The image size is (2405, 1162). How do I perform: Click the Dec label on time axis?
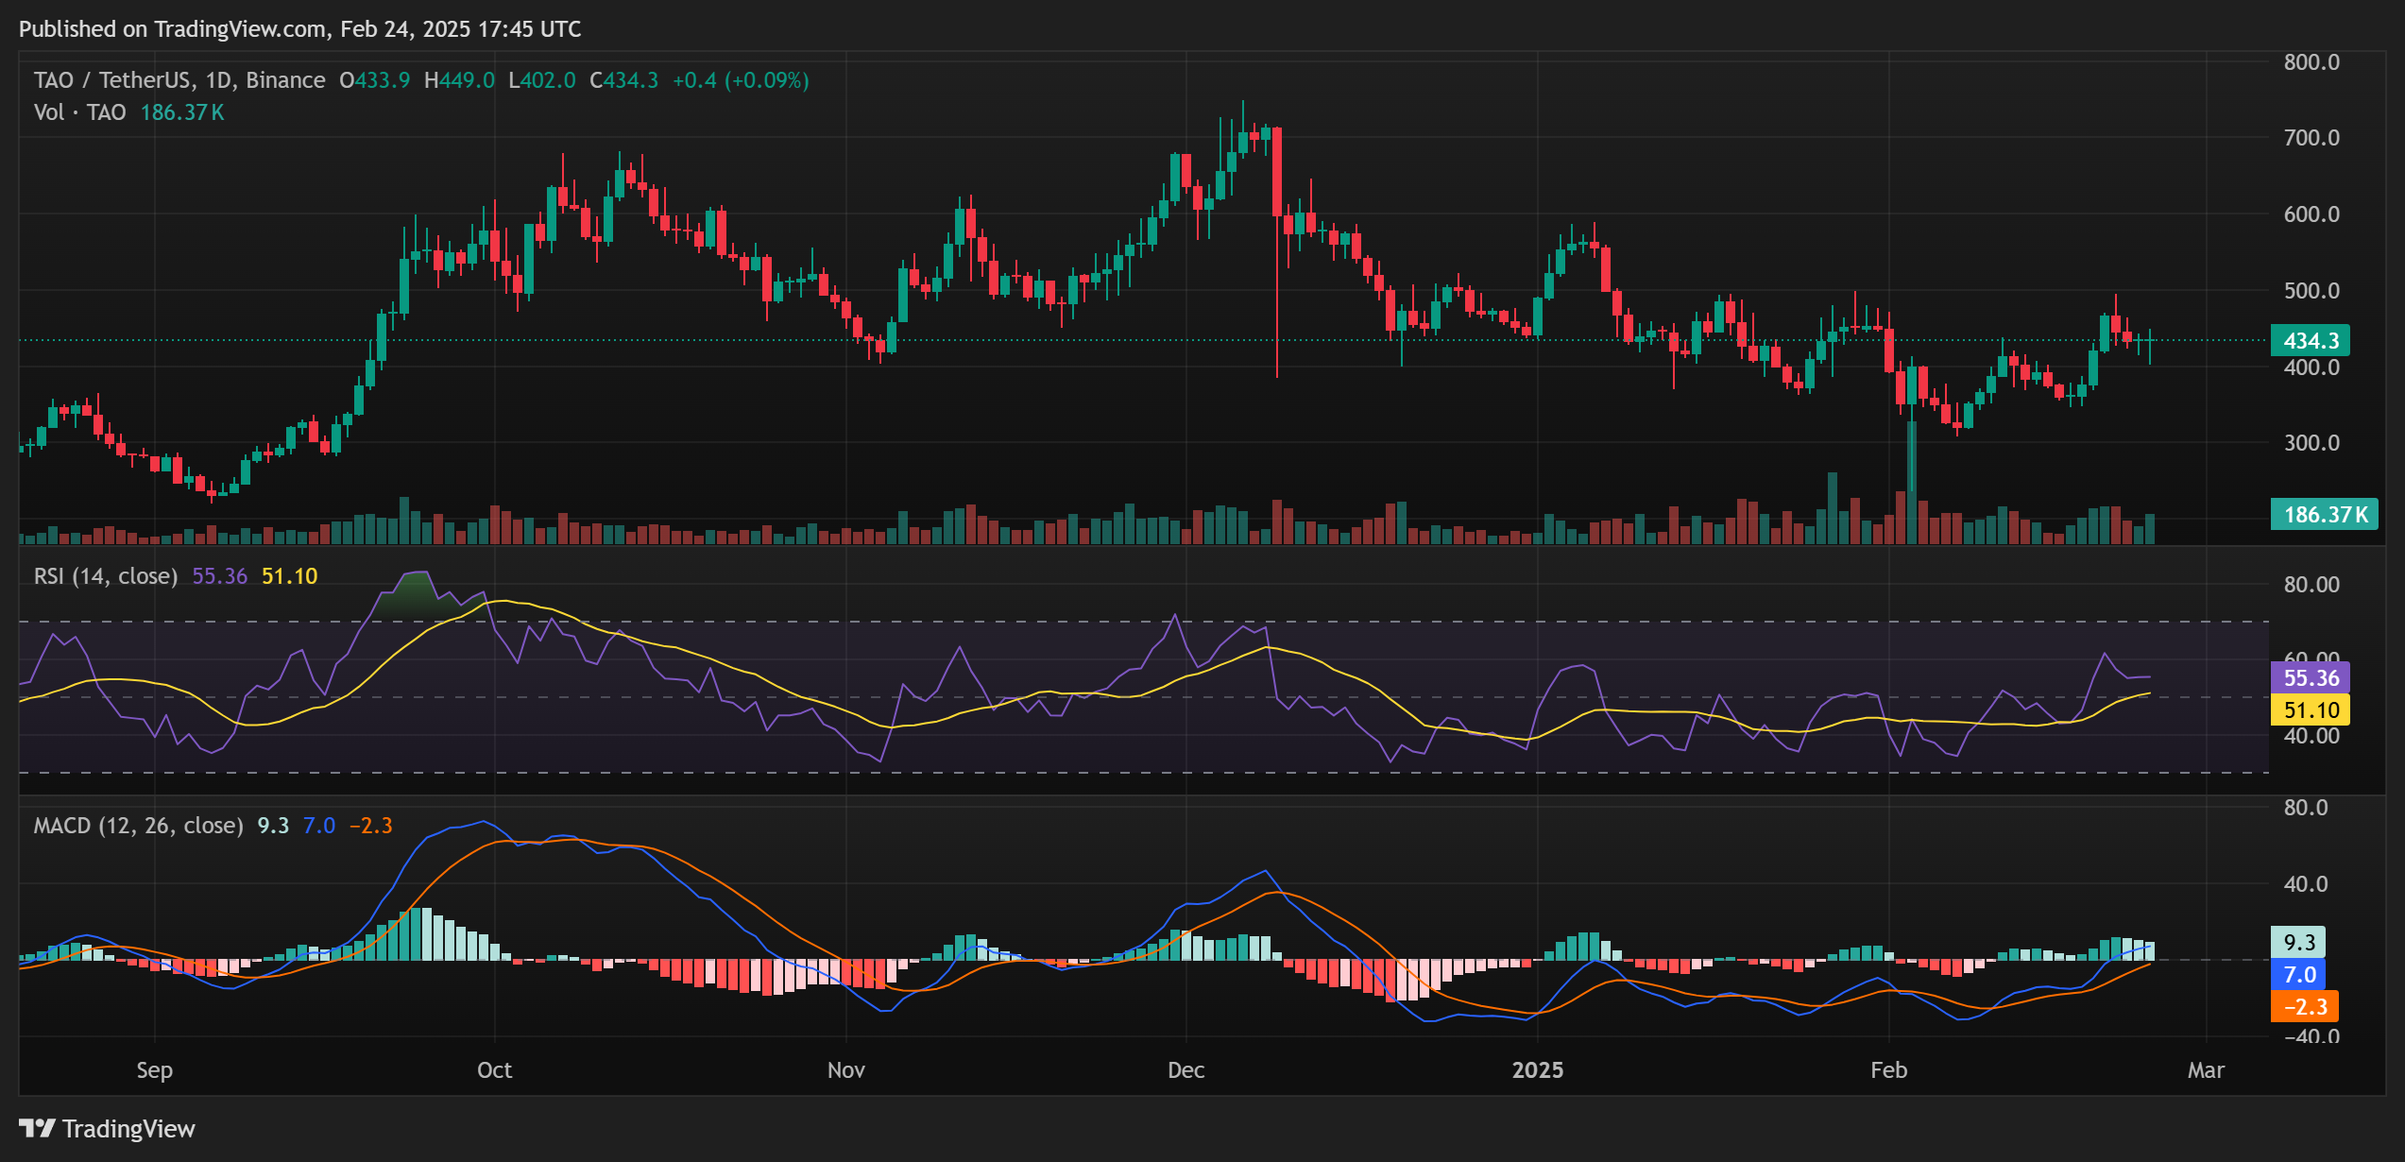point(1185,1069)
